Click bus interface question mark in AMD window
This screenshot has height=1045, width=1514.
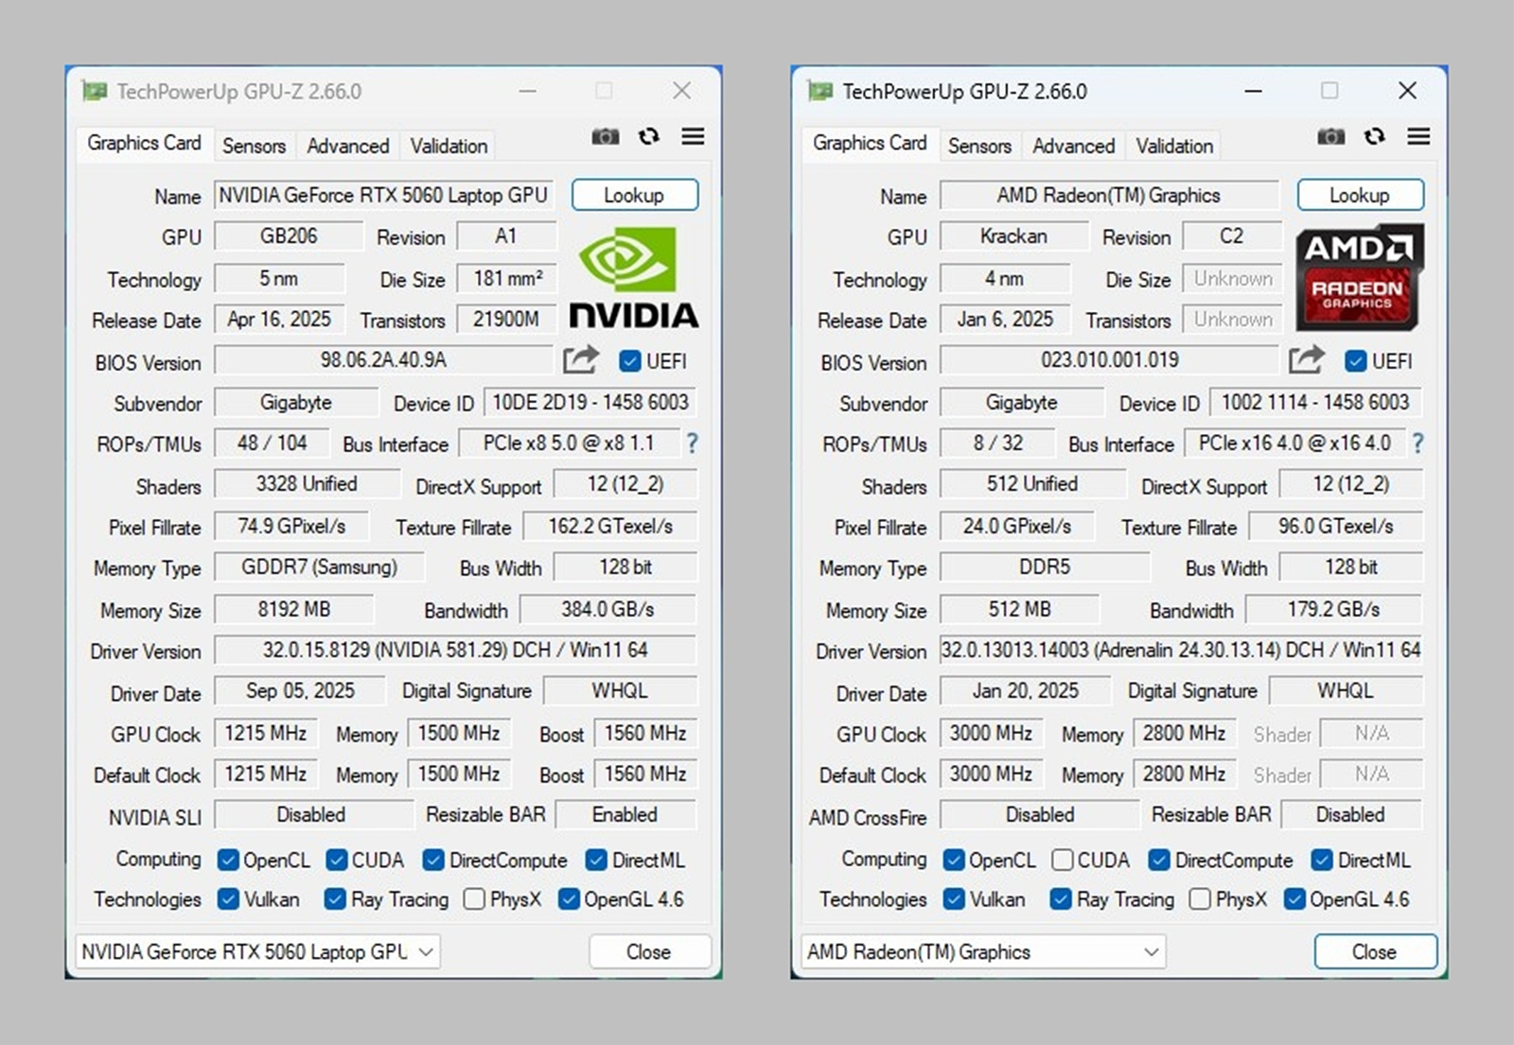click(x=1417, y=443)
